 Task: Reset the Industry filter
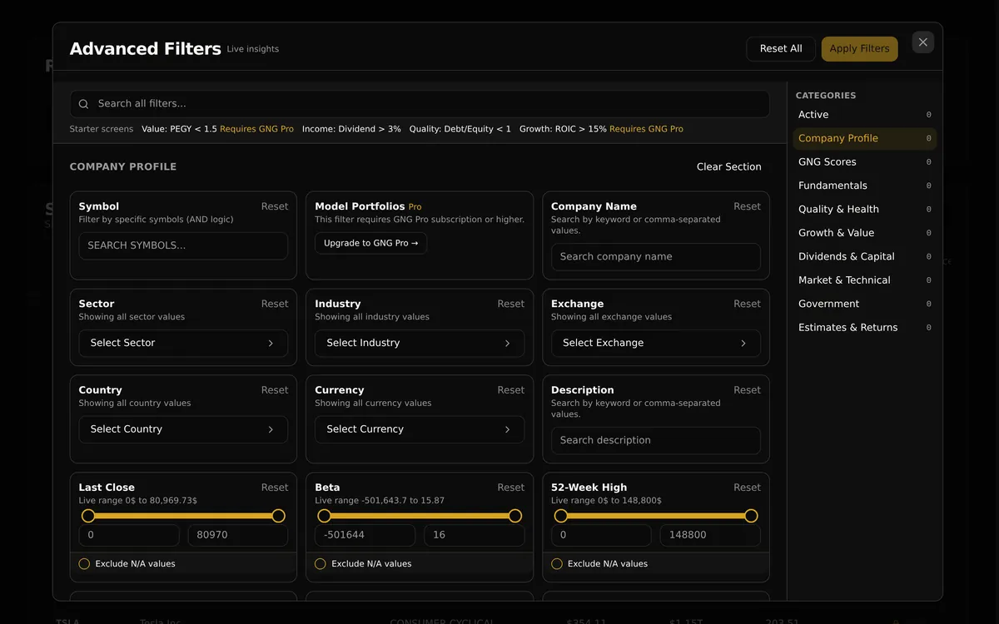[x=511, y=305]
